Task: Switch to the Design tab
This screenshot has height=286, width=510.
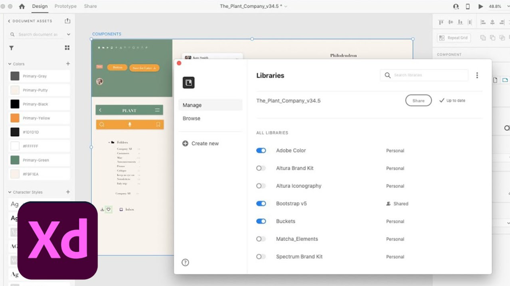Action: point(40,6)
